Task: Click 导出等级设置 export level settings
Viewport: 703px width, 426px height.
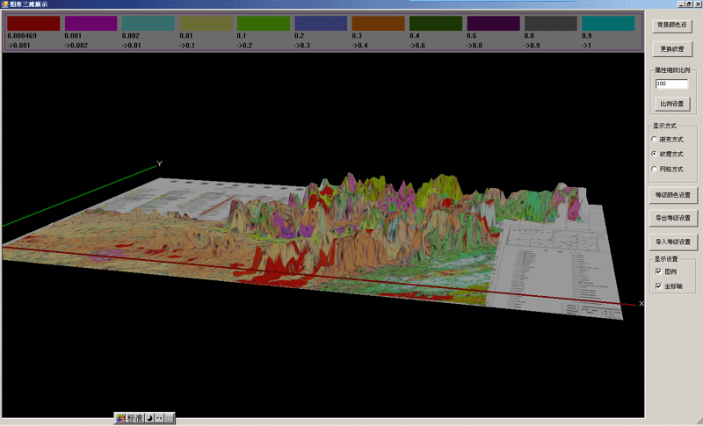Action: click(x=673, y=217)
